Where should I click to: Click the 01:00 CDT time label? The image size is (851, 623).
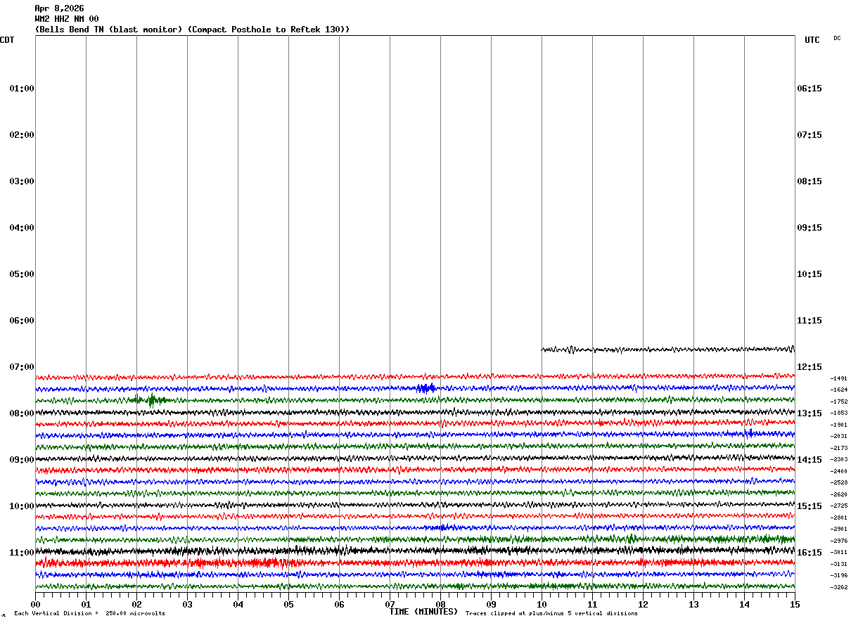(x=22, y=89)
